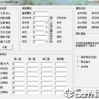Viewport: 99px width, 99px height.
Task: Select the 纯阳·紫霞 option
Action: 5,18
